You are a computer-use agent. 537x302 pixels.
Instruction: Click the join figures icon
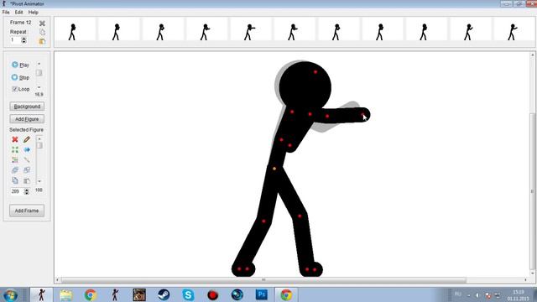(27, 160)
